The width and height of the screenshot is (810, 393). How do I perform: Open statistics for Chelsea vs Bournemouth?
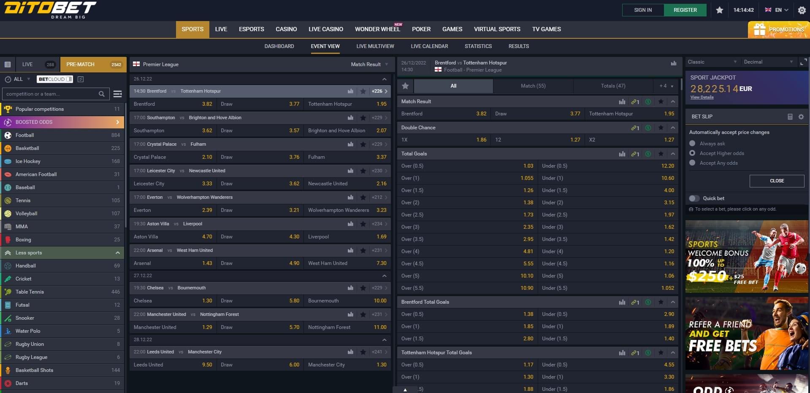click(350, 288)
